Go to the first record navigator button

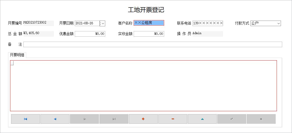point(25,119)
